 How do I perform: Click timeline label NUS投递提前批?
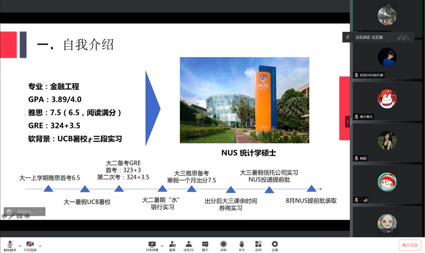269,180
